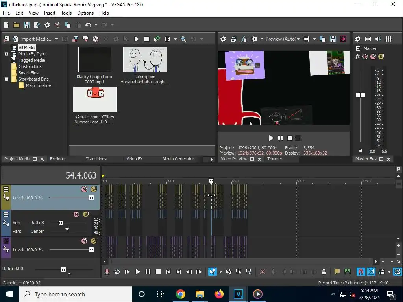Click the Record microphone button
The image size is (403, 302).
click(x=107, y=272)
